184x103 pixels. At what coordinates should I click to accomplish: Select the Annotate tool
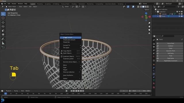tap(3, 39)
